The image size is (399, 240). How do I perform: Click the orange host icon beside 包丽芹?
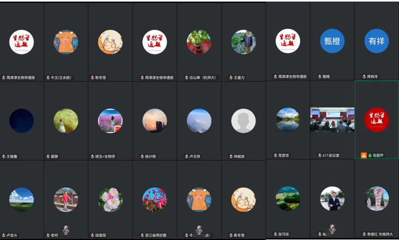click(x=364, y=155)
